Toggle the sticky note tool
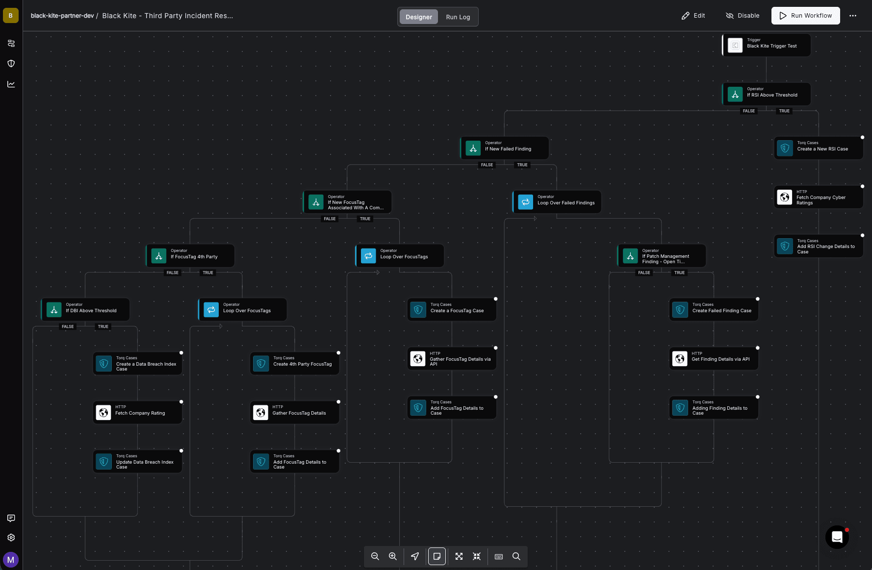Screen dimensions: 872x570 [x=437, y=556]
